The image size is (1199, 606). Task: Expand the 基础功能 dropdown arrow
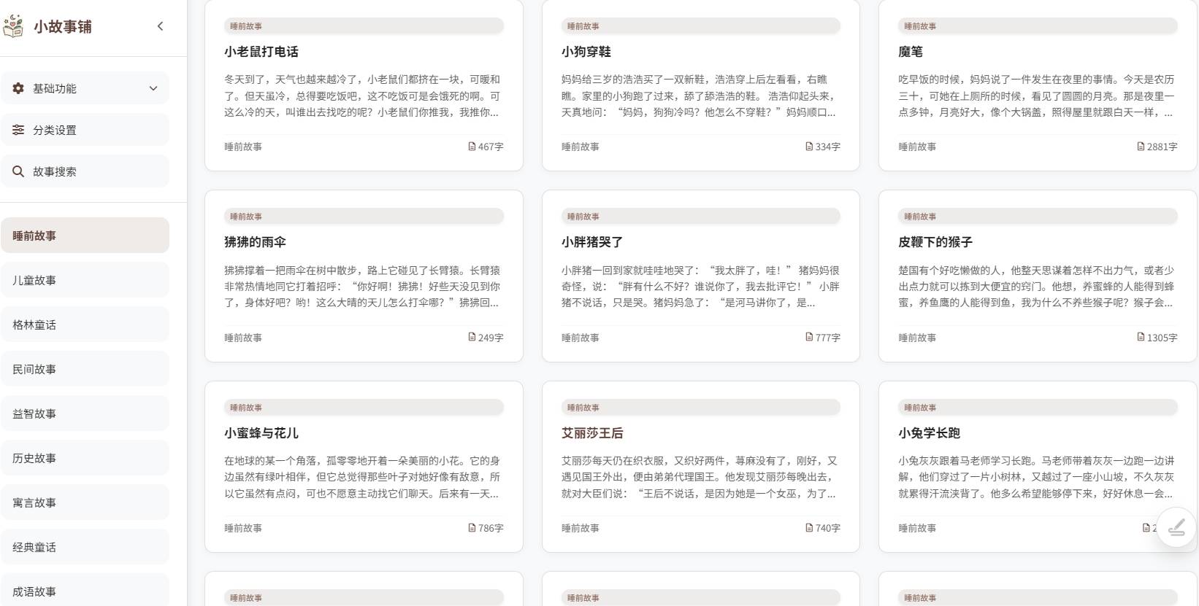[153, 88]
